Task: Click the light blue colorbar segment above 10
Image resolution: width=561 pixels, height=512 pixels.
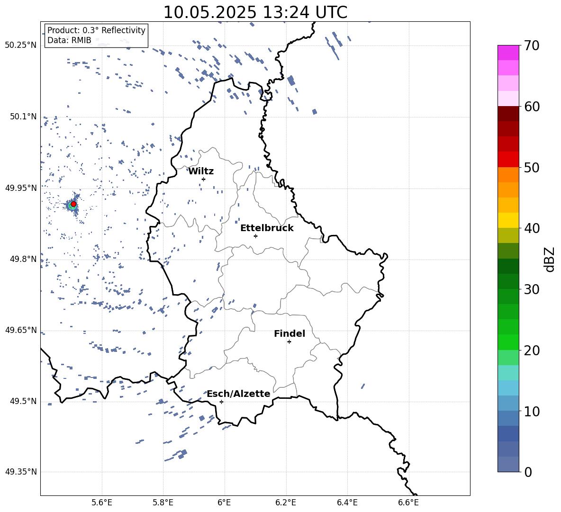Action: [508, 404]
